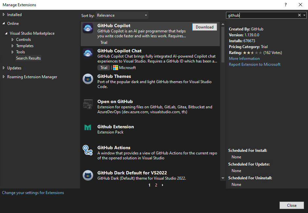The width and height of the screenshot is (308, 213).
Task: Expand the Roaming Extension Manager category
Action: [x=4, y=77]
